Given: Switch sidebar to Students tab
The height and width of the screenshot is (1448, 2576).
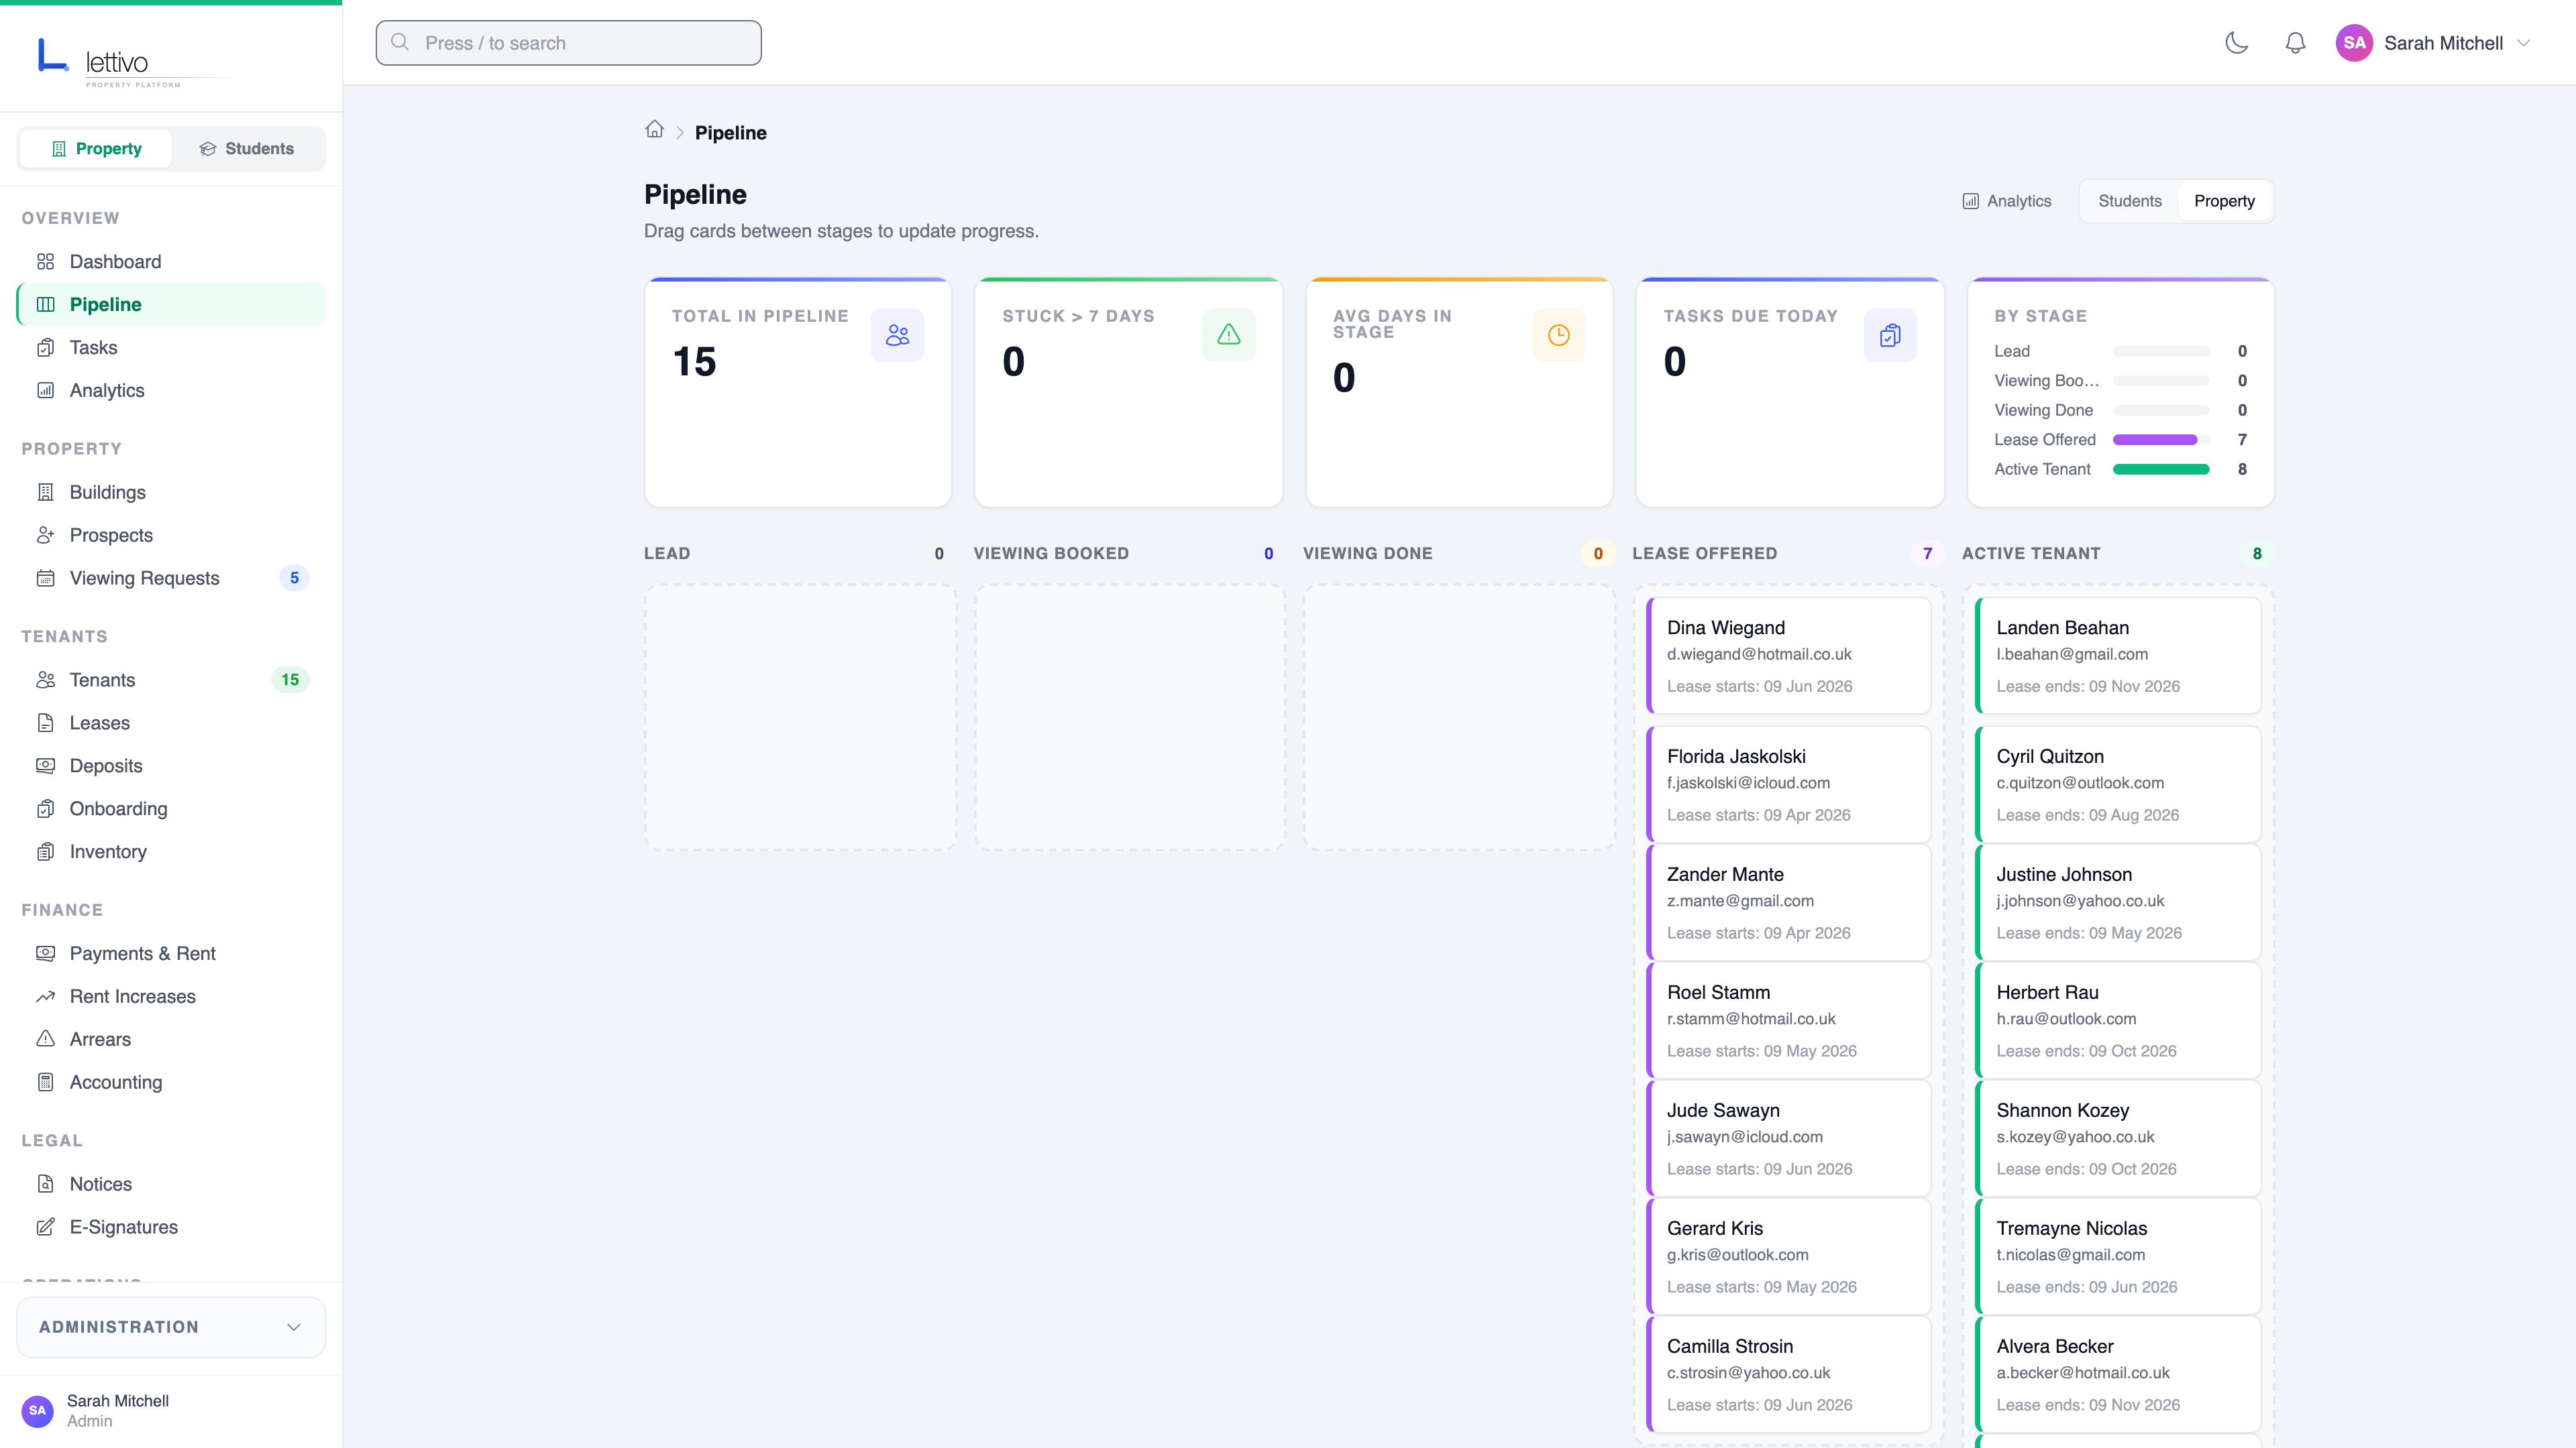Looking at the screenshot, I should pyautogui.click(x=247, y=149).
